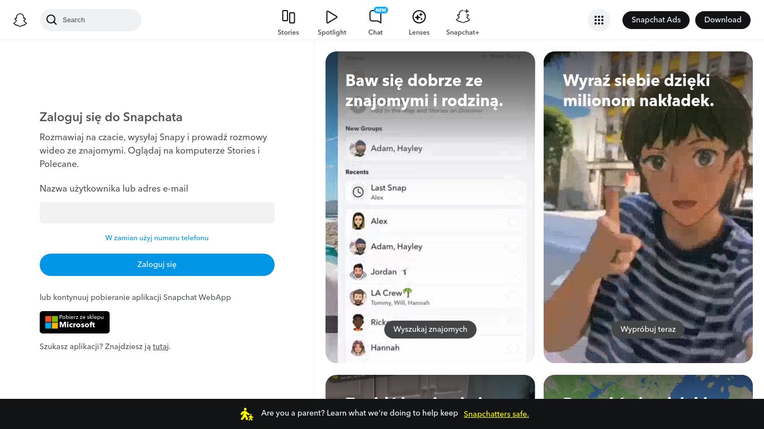Screen dimensions: 764x429
Task: Click the parent and child safety icon
Action: coord(247,414)
